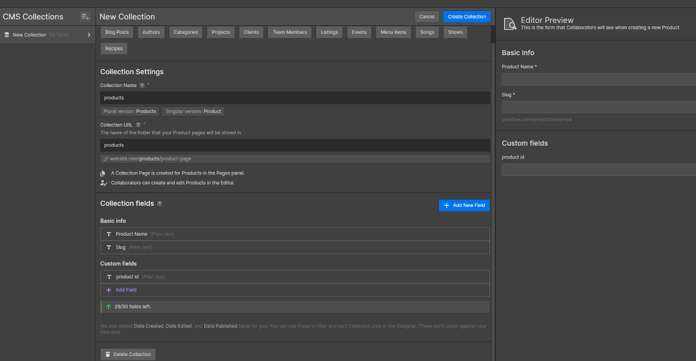Click text icon of Slug field
Viewport: 696px width, 361px height.
(x=109, y=247)
